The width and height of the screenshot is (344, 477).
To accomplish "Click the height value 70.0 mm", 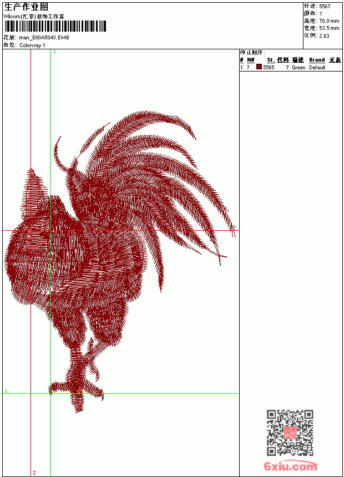I will pos(329,21).
